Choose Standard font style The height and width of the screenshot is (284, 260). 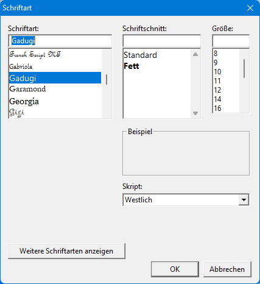coord(157,55)
